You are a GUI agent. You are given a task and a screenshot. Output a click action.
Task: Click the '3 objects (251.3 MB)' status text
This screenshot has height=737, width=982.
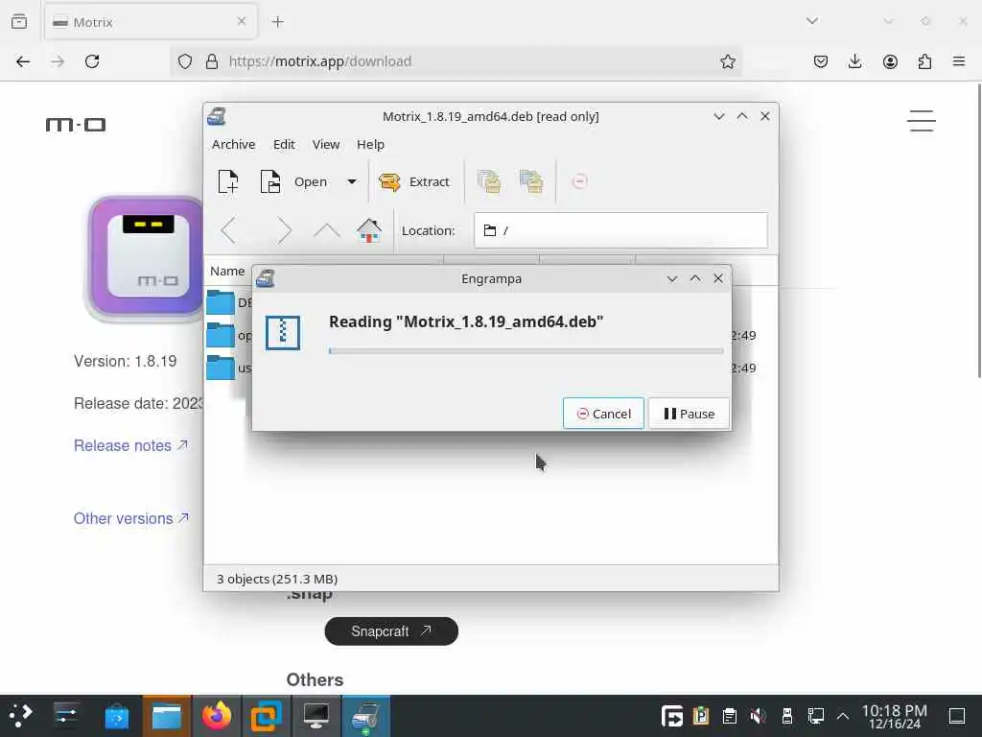pos(277,579)
